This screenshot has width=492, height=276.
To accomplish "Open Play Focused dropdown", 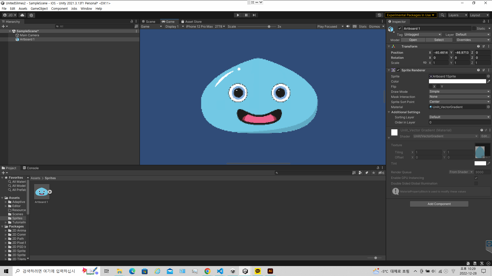I will pyautogui.click(x=330, y=26).
